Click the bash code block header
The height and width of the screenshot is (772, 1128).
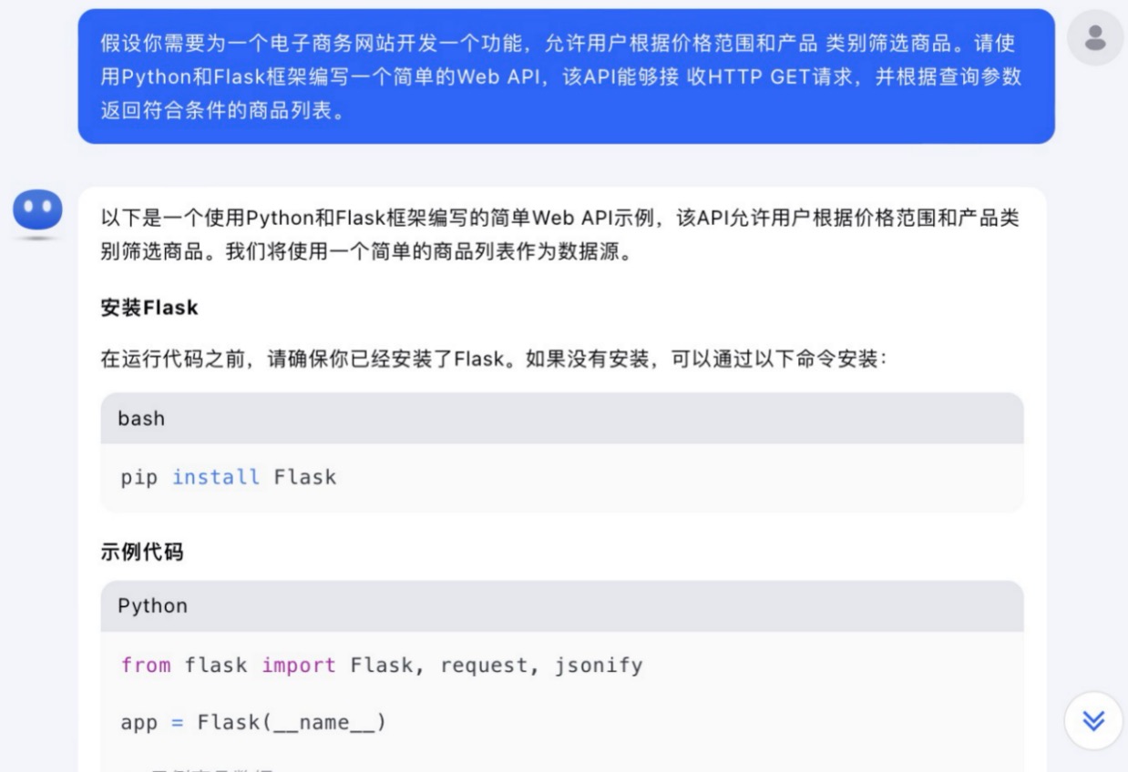tap(562, 419)
